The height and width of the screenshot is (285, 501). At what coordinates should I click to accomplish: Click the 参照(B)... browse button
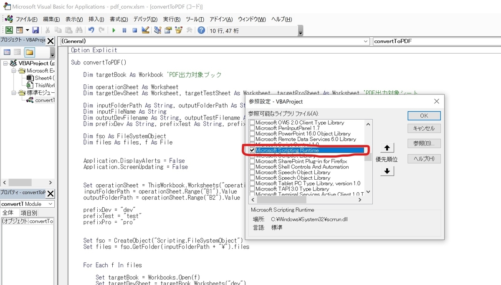pyautogui.click(x=424, y=143)
